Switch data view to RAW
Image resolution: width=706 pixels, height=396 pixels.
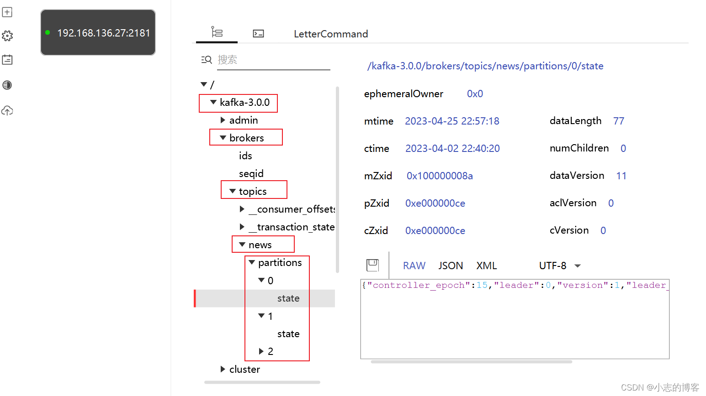(x=414, y=266)
